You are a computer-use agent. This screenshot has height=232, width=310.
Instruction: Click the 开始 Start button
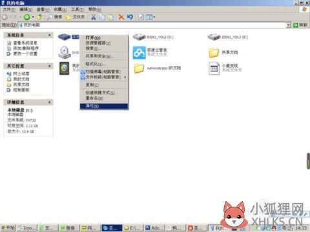pyautogui.click(x=8, y=227)
